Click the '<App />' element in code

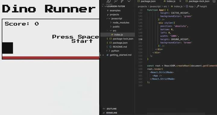coord(157,76)
